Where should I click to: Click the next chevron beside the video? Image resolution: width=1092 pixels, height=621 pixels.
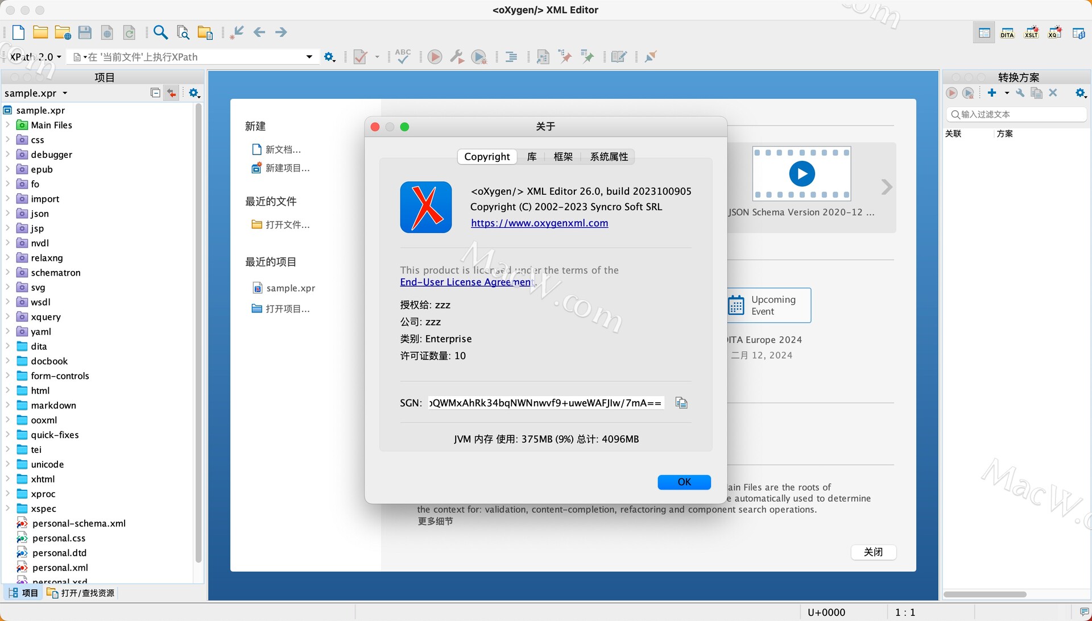(886, 187)
